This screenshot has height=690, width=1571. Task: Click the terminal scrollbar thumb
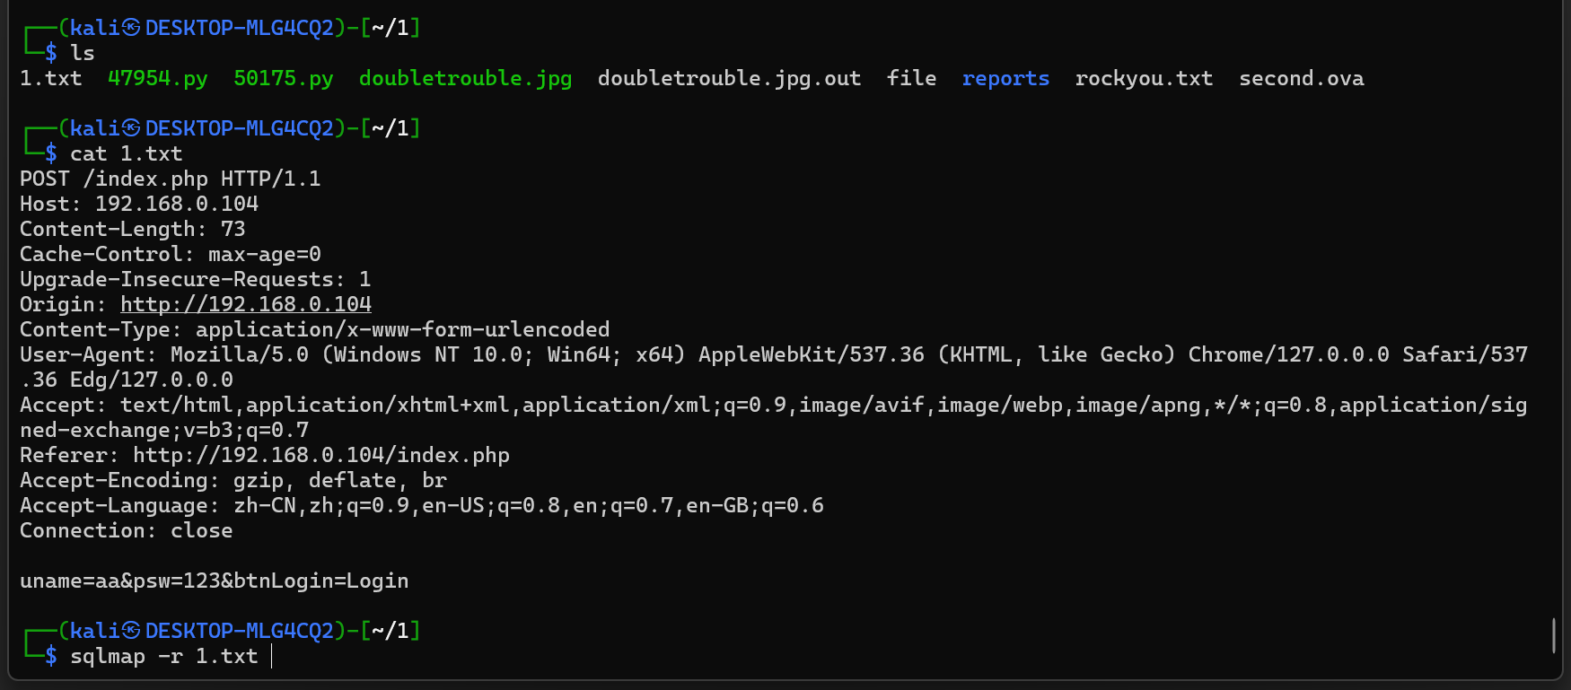point(1553,635)
